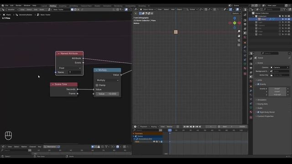This screenshot has width=292, height=164.
Task: Open the Scene Camera selector field
Action: 280,67
